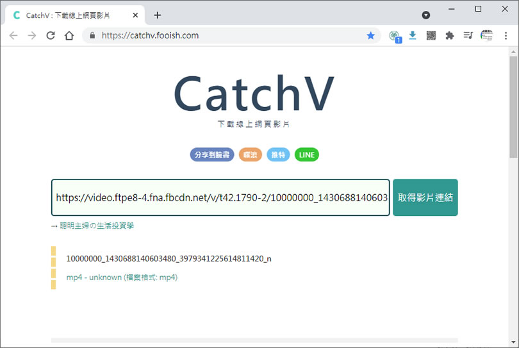Maximize the Chrome window
This screenshot has height=348, width=519.
click(x=478, y=9)
